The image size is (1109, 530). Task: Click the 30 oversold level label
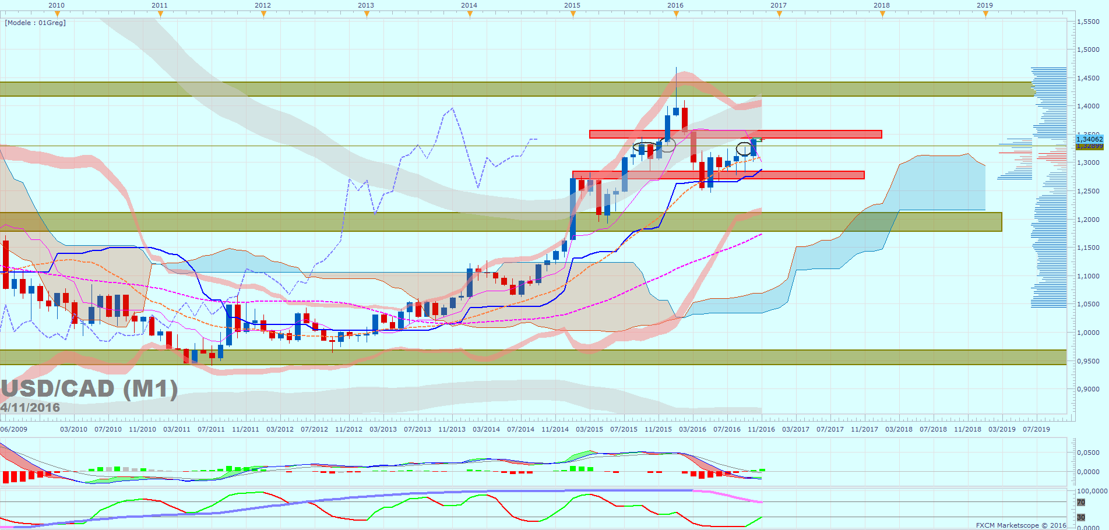pos(1081,517)
